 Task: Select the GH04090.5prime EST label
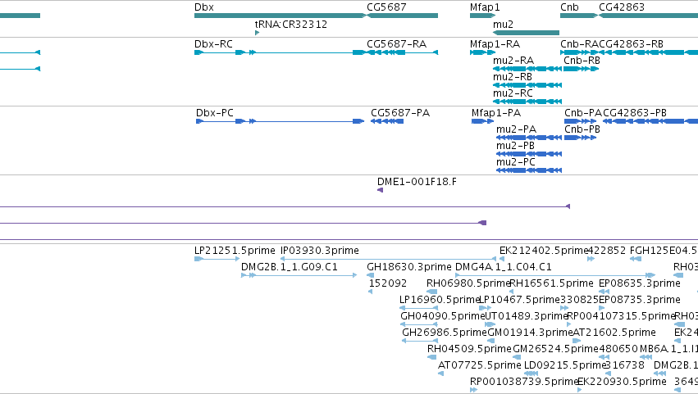coord(442,317)
